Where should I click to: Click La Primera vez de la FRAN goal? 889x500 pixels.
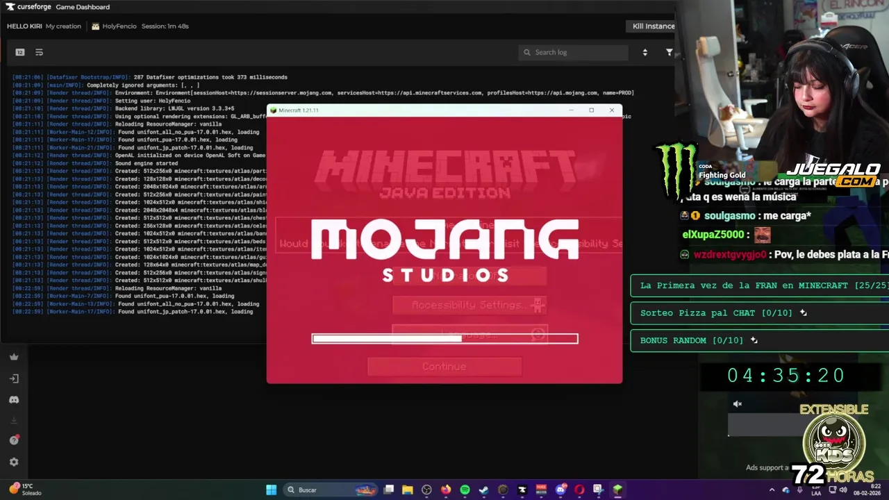click(x=760, y=285)
